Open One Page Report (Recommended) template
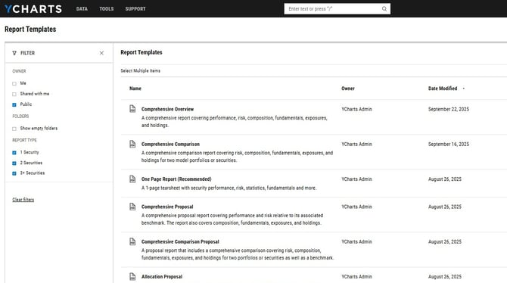This screenshot has height=283, width=507. (176, 179)
